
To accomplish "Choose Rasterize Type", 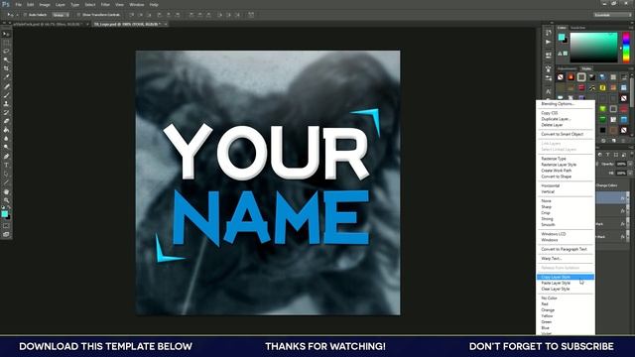I will pyautogui.click(x=554, y=159).
